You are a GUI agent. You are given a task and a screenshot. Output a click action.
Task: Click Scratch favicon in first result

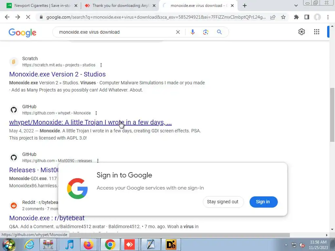coord(14,62)
